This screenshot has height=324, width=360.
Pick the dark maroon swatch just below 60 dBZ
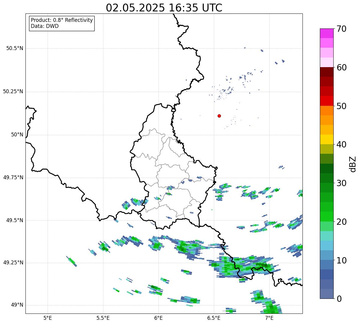pos(327,72)
